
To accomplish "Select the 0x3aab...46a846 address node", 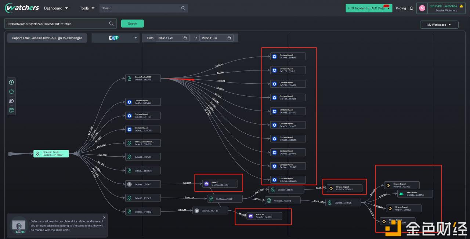I will [x=283, y=200].
